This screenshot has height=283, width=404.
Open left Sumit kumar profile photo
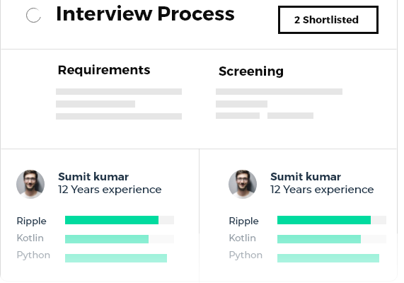pos(30,184)
